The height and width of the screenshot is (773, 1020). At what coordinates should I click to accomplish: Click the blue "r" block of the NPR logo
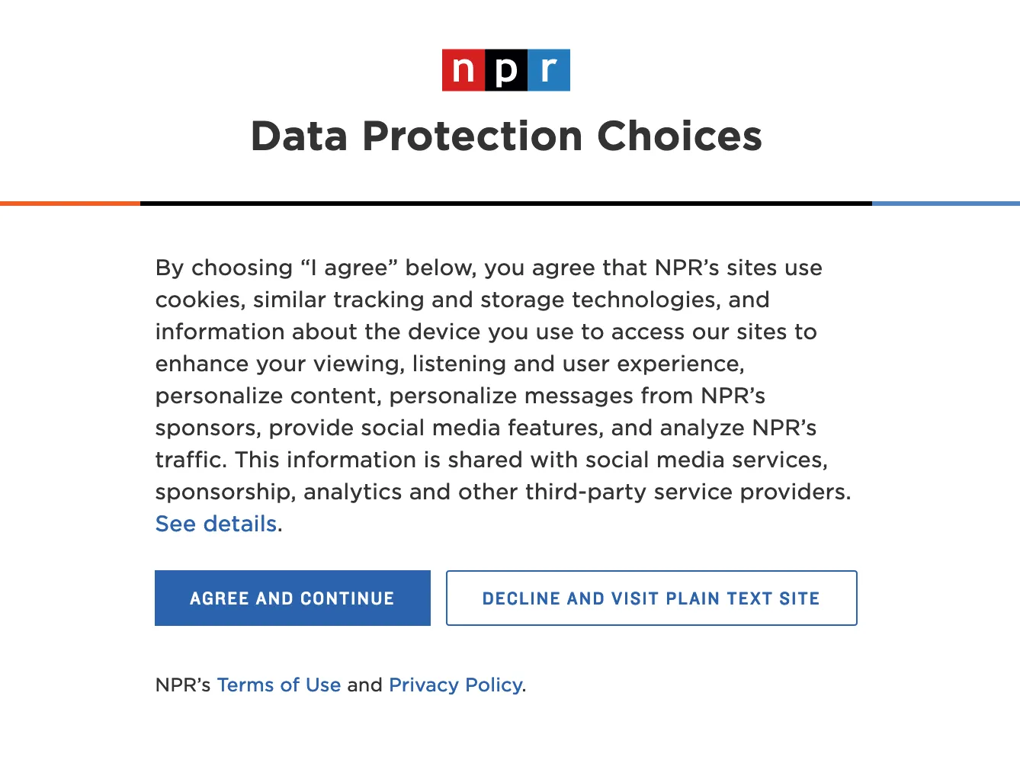(x=549, y=70)
